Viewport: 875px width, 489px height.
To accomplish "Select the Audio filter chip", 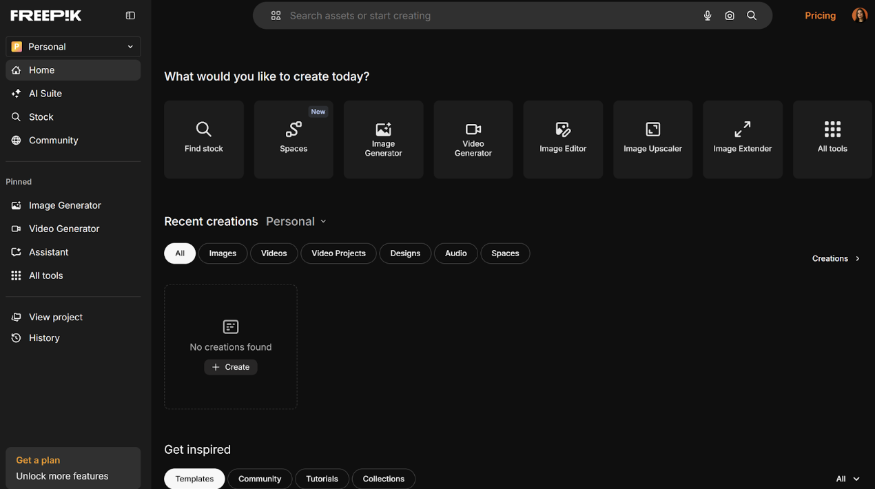I will (455, 253).
